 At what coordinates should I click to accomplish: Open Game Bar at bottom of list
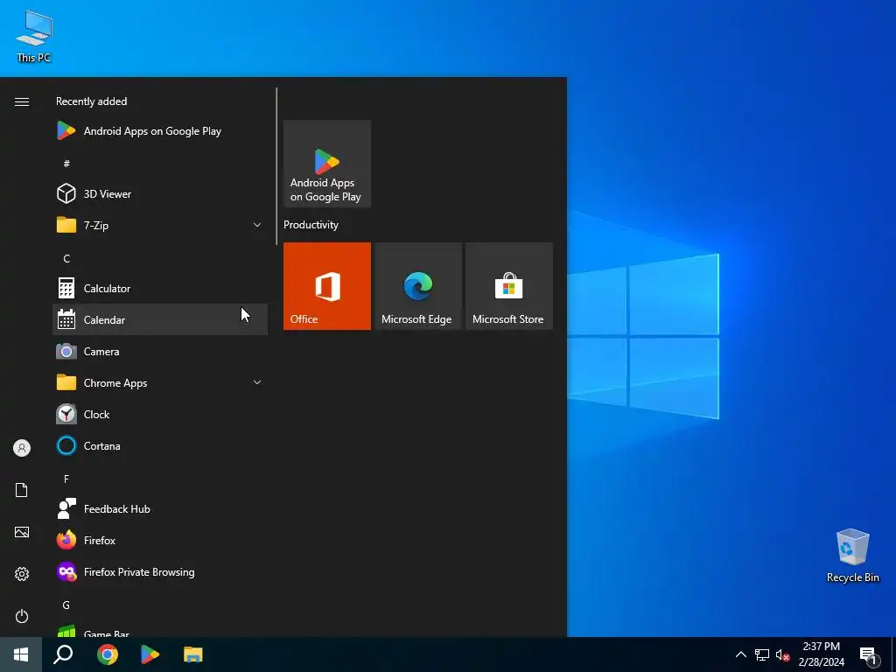coord(160,631)
